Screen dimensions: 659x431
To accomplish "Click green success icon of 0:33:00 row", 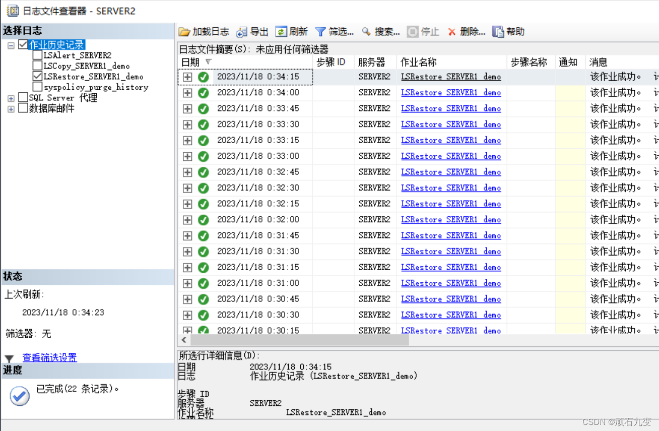I will tap(204, 156).
